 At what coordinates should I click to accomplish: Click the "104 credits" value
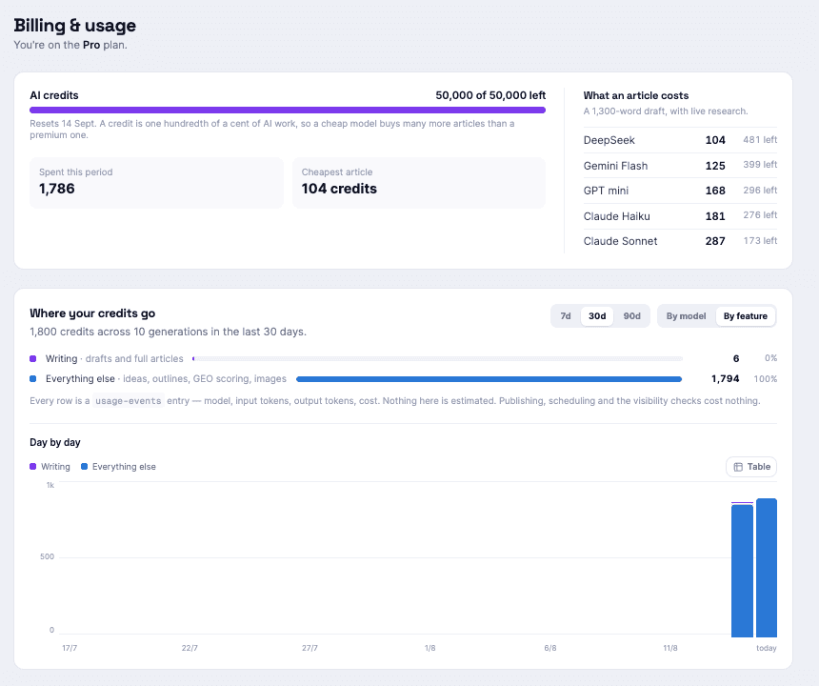coord(339,189)
